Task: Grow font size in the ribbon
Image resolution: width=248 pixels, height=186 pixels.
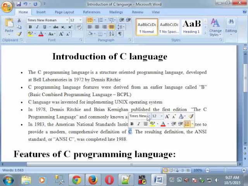Action: click(61, 34)
